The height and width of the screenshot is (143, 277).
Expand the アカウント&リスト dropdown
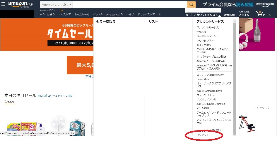[207, 15]
